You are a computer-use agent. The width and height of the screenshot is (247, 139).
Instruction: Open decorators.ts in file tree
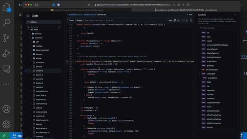click(x=41, y=129)
